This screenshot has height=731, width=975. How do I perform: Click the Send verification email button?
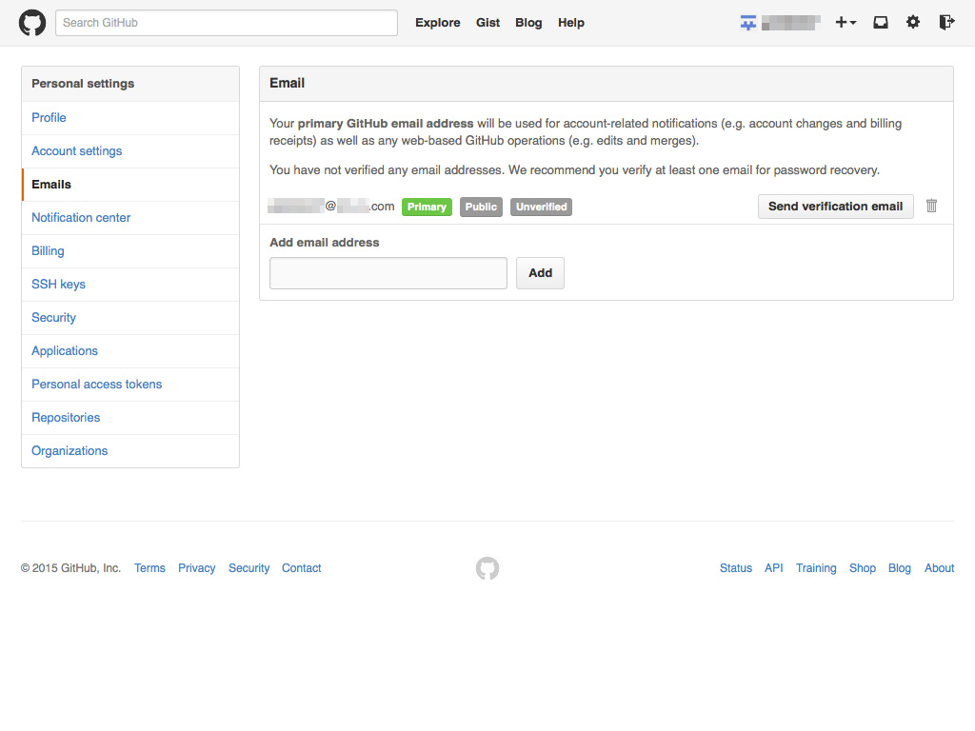pyautogui.click(x=835, y=206)
